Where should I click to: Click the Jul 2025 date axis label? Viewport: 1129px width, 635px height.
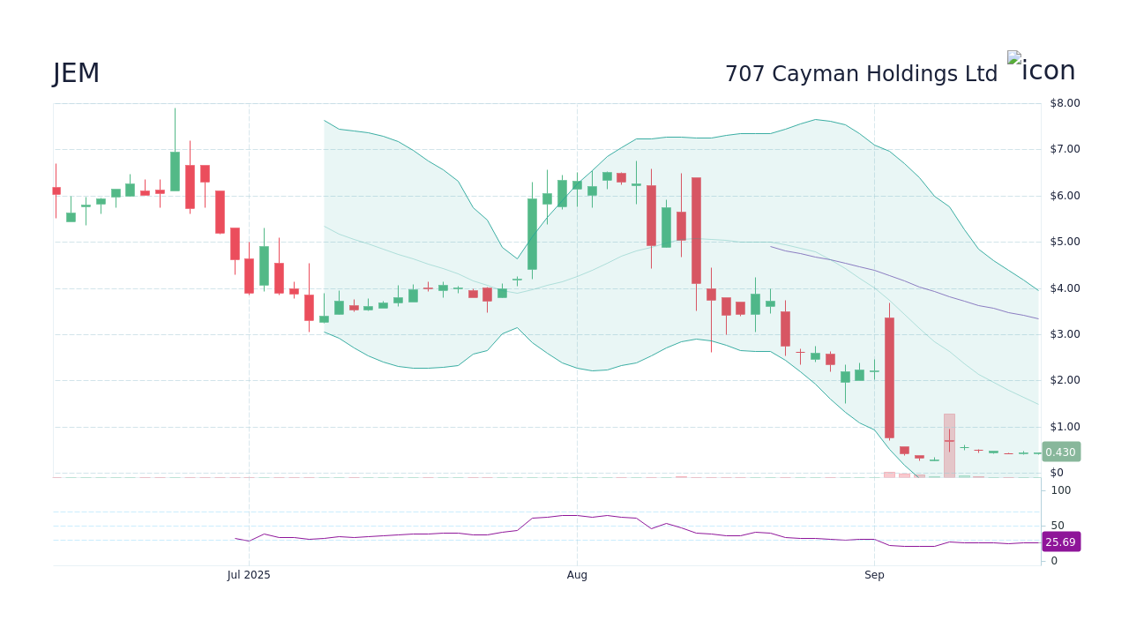249,575
